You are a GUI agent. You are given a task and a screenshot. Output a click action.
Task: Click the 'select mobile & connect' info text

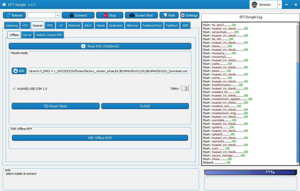[x=21, y=174]
